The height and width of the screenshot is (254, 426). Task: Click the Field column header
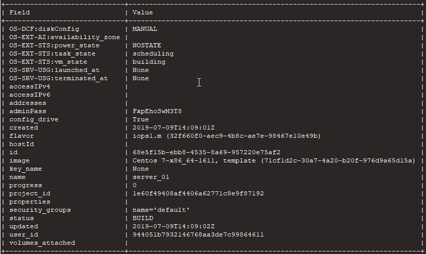(20, 12)
